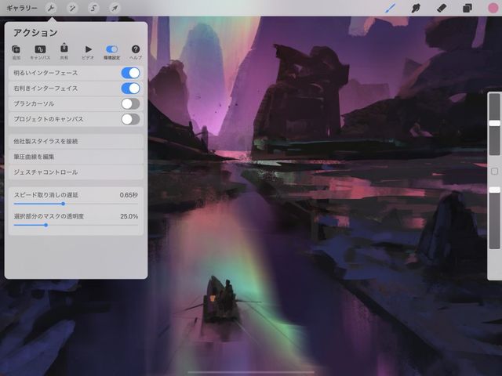
Task: Switch to the キャンバス tab
Action: [40, 52]
